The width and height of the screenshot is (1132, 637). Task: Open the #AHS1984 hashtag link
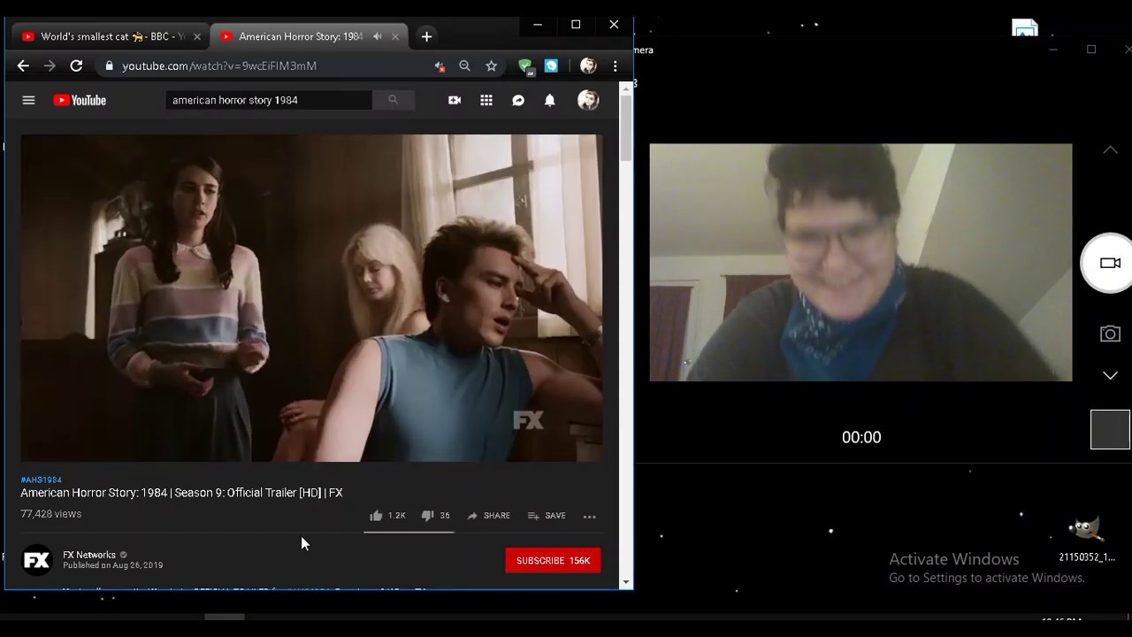[42, 480]
